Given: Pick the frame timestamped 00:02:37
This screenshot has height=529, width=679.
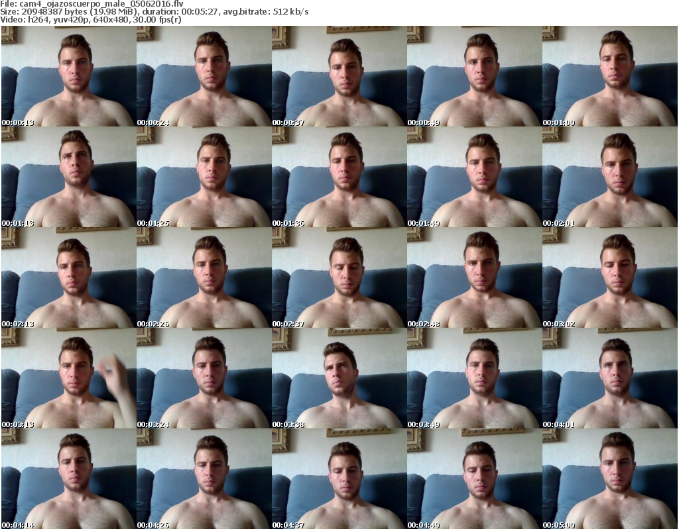Looking at the screenshot, I should 339,277.
